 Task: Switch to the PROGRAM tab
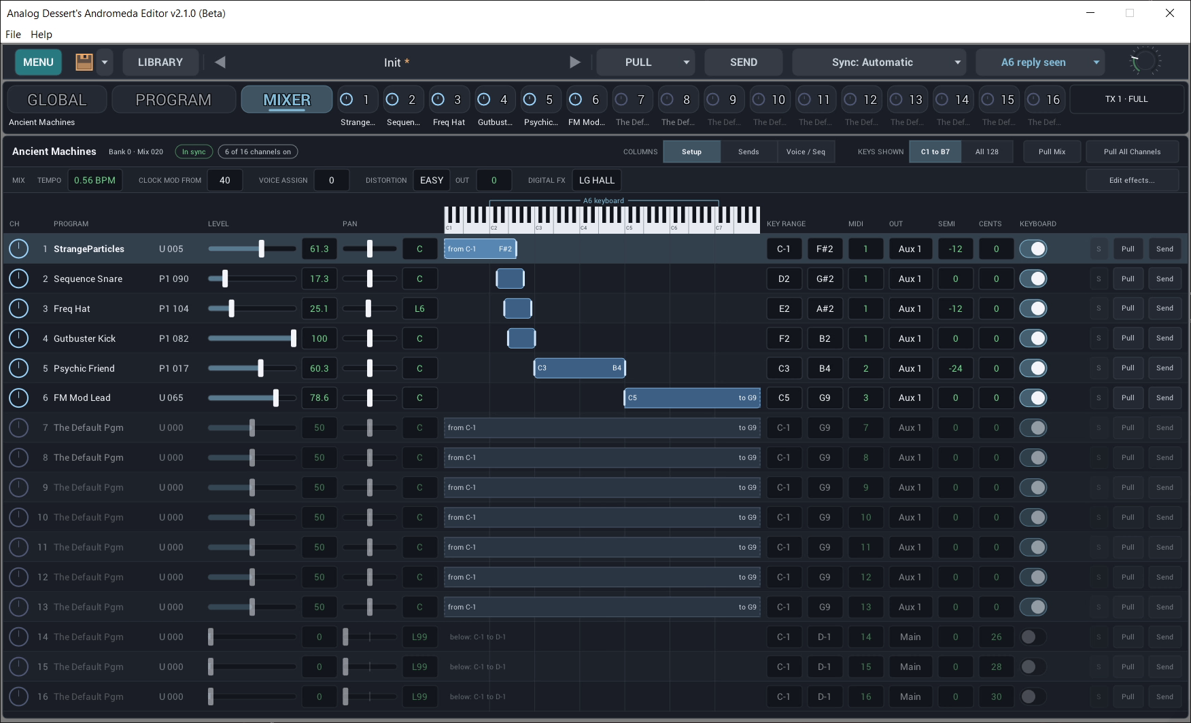[x=173, y=99]
